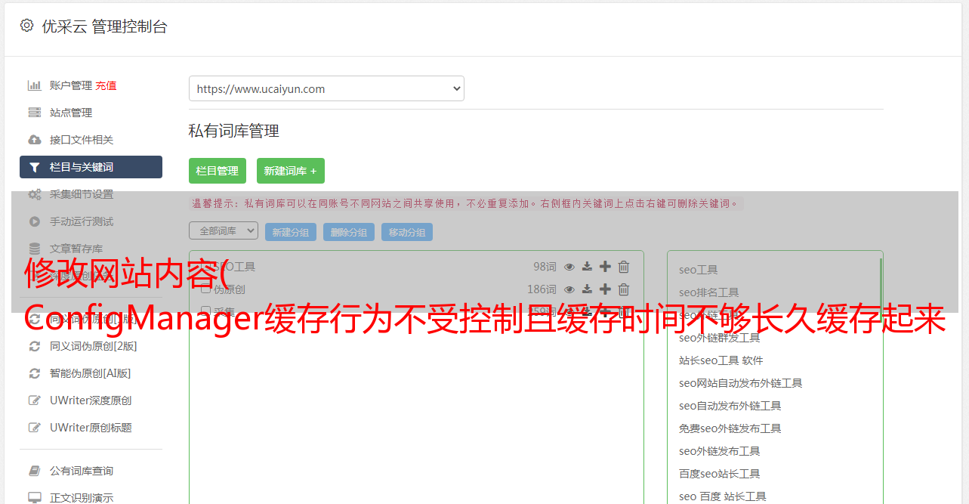Screen dimensions: 969x504
Task: Click the 私有词库管理 heading
Action: (x=234, y=131)
